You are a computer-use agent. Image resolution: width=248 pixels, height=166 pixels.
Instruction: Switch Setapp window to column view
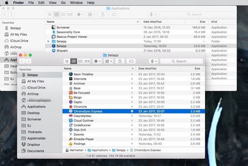point(80,61)
